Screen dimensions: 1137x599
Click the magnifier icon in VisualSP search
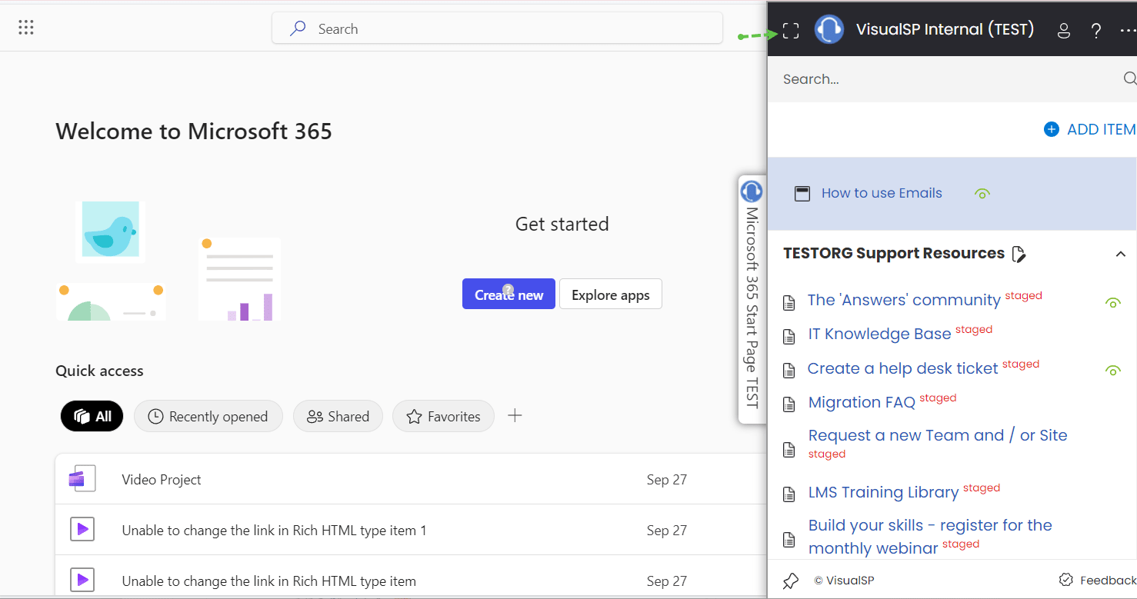(x=1129, y=78)
